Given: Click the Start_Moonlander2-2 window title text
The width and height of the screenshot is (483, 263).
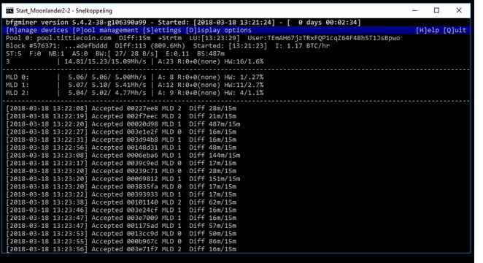Looking at the screenshot, I should [64, 11].
